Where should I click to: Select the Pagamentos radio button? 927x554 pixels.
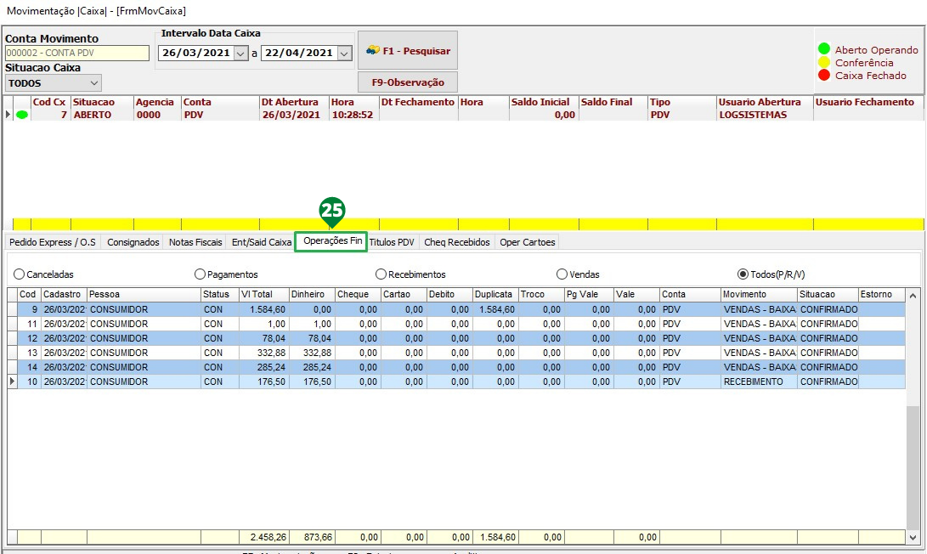pos(201,274)
